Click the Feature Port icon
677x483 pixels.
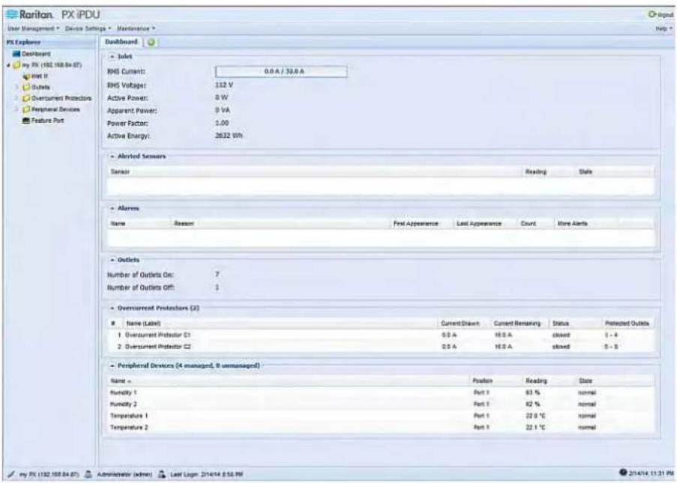pos(26,121)
